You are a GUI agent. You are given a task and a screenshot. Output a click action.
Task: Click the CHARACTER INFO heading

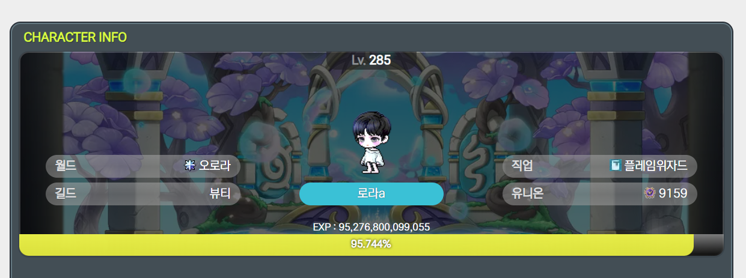click(x=75, y=37)
